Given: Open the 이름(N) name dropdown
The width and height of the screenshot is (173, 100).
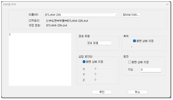Looking at the screenshot, I should 81,15.
